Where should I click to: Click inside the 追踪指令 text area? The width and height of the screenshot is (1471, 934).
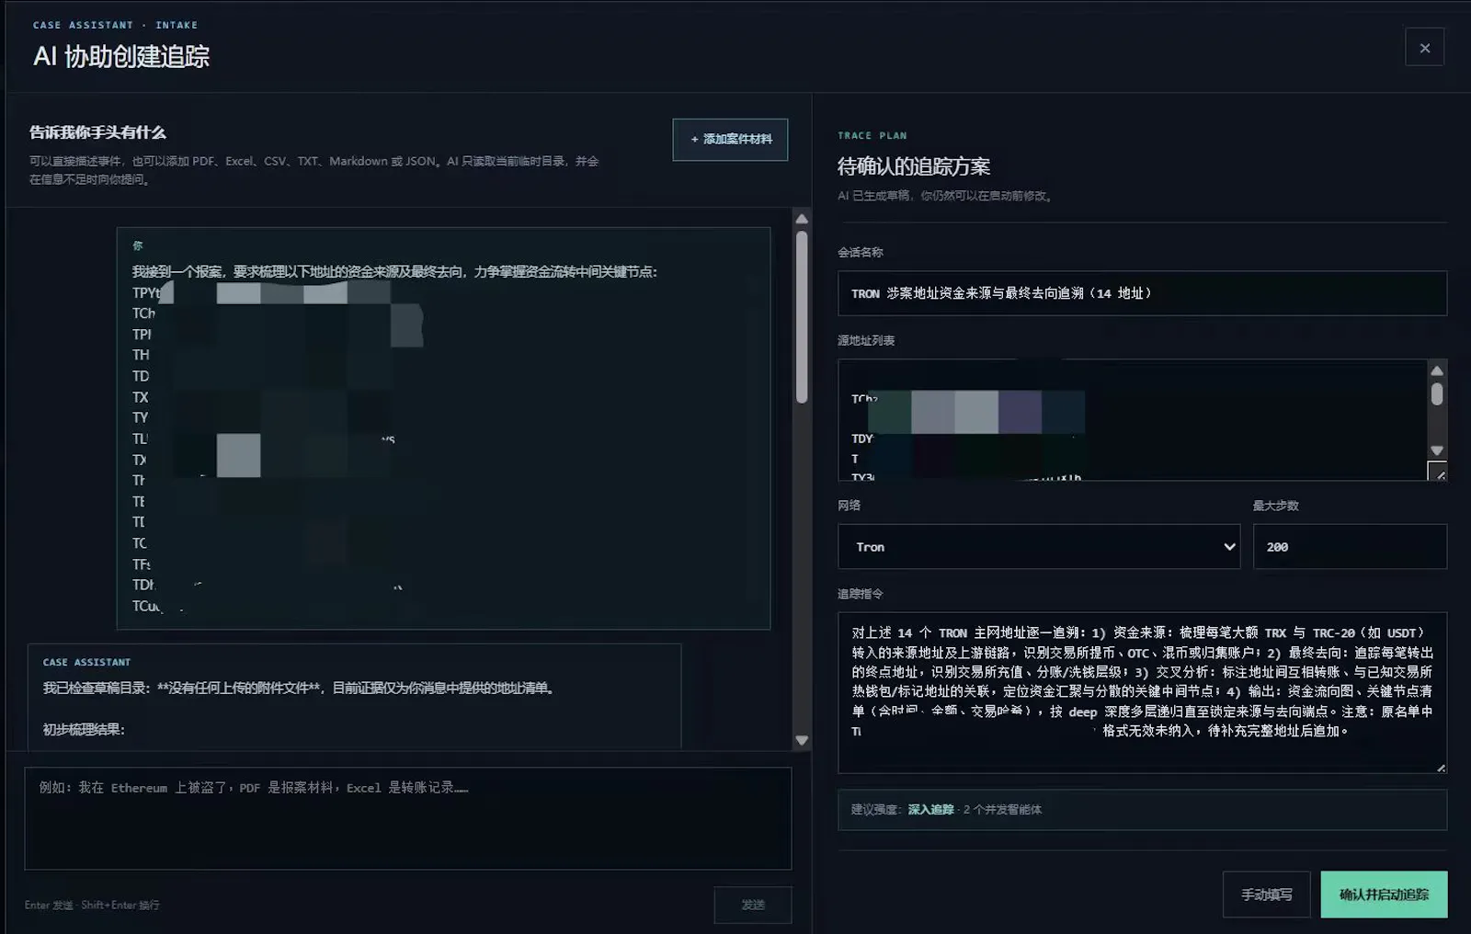[1142, 692]
